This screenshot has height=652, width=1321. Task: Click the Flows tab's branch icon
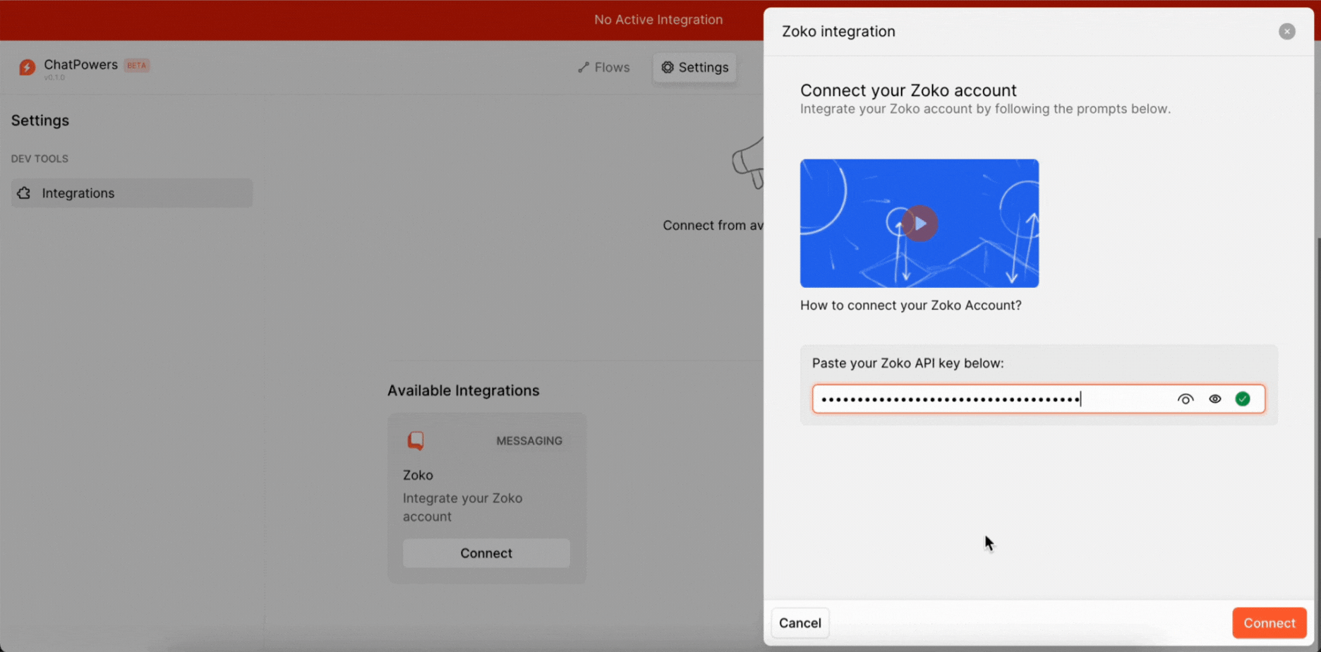(x=584, y=68)
